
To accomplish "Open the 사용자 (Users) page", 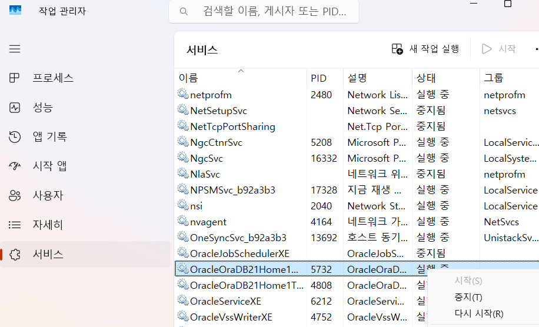I will click(x=85, y=195).
